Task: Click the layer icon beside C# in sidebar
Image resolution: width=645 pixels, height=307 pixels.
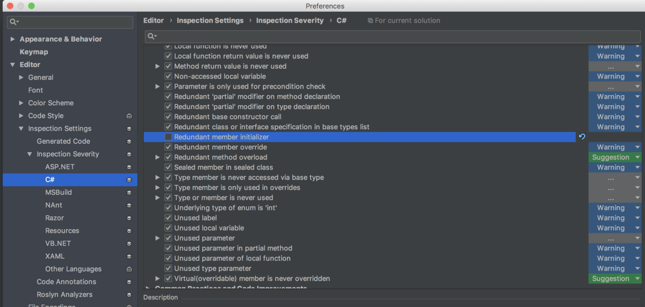Action: (x=129, y=180)
